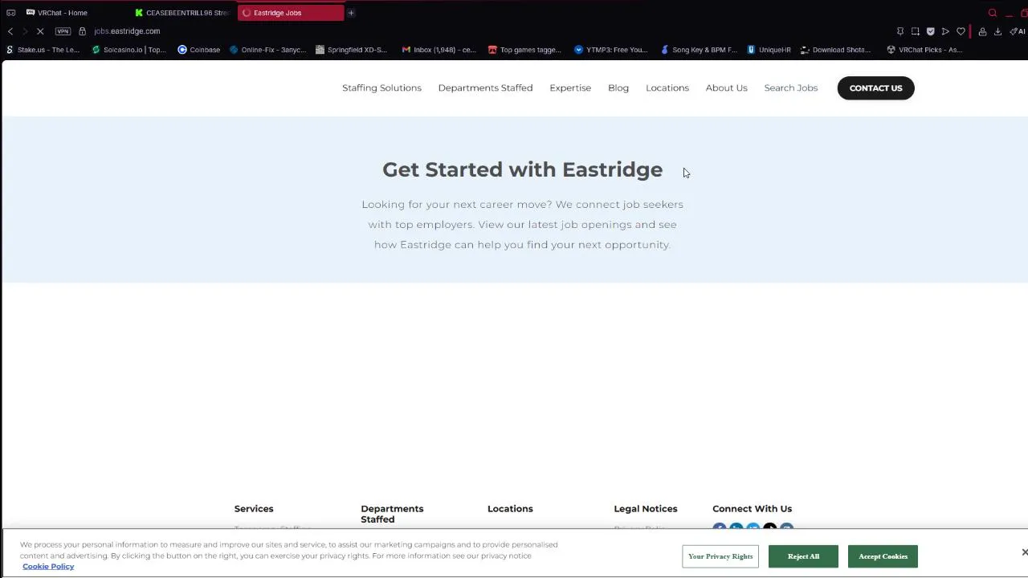Click the Connect With Us heading

752,509
